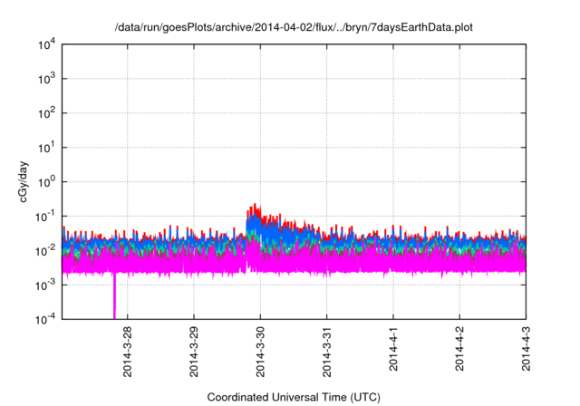Click the 2014-3-31 date label

pyautogui.click(x=327, y=352)
